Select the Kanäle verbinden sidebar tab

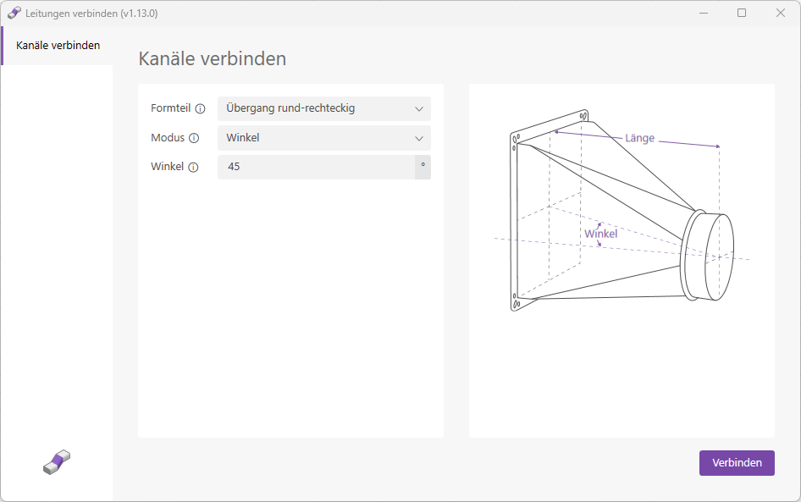[58, 46]
